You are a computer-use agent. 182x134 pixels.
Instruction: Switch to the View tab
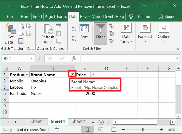[96, 17]
